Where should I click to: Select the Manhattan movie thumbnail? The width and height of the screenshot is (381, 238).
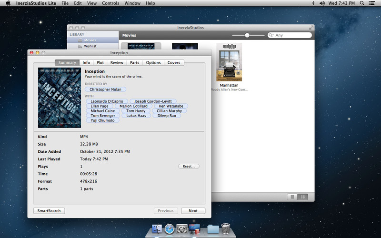click(x=229, y=62)
